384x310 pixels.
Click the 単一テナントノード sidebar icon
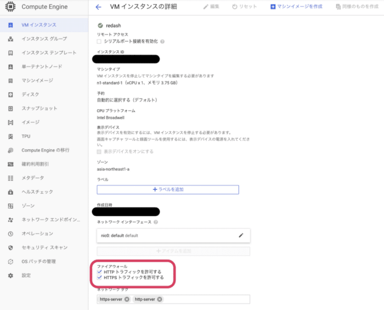[10, 66]
